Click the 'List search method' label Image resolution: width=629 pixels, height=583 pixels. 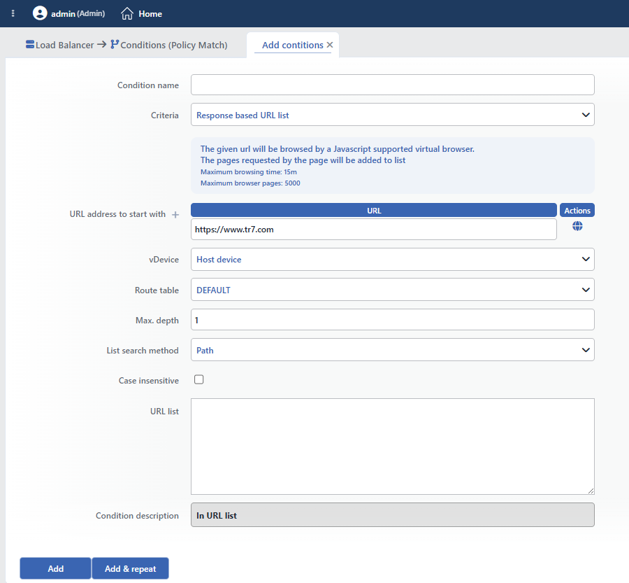(143, 351)
